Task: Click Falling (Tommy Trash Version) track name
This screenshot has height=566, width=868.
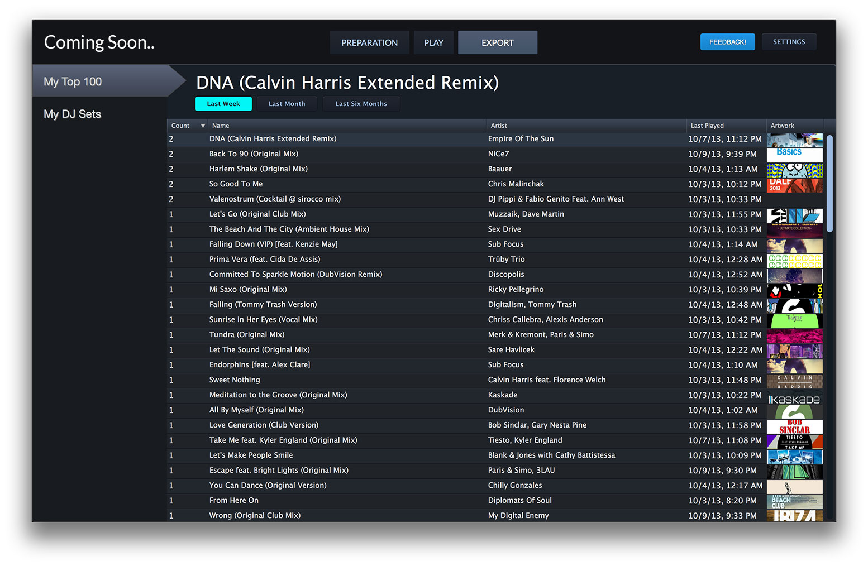Action: [x=263, y=305]
